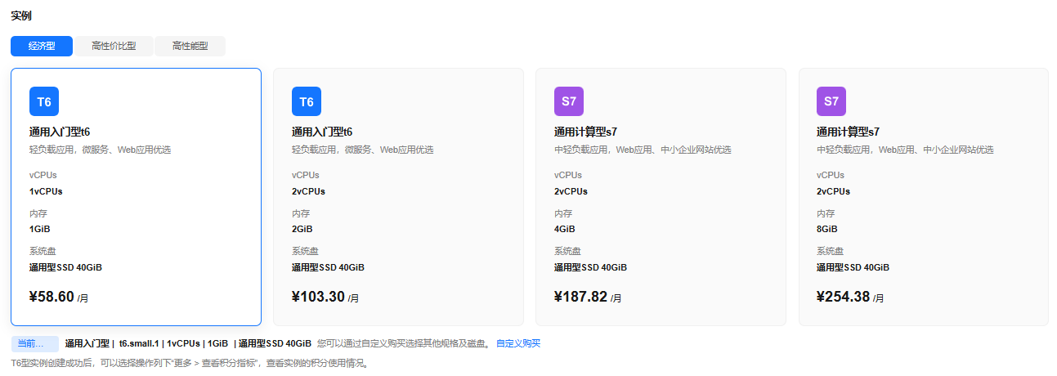Click the purple S7 icon in the 4GiB card
This screenshot has width=1057, height=376.
point(569,101)
